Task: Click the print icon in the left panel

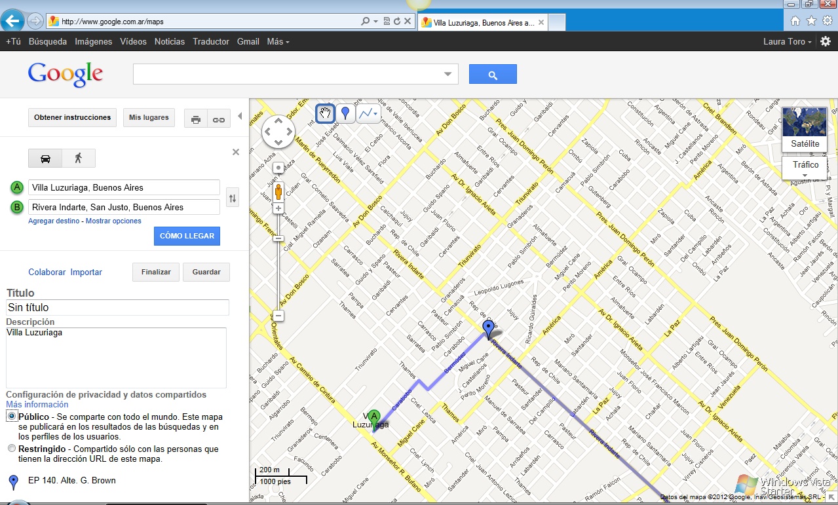Action: [x=196, y=118]
